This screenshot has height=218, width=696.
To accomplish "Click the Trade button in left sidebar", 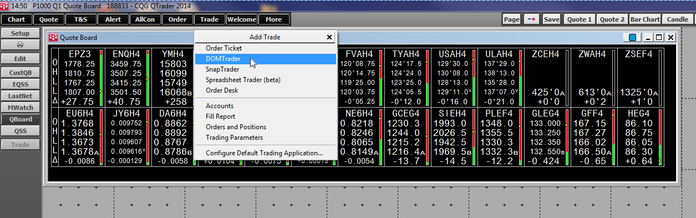I will (20, 145).
